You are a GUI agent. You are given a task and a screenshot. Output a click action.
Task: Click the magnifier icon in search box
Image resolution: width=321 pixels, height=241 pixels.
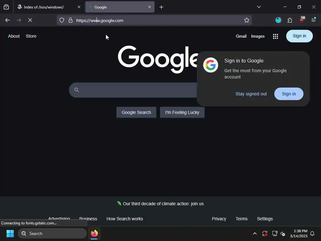(76, 90)
